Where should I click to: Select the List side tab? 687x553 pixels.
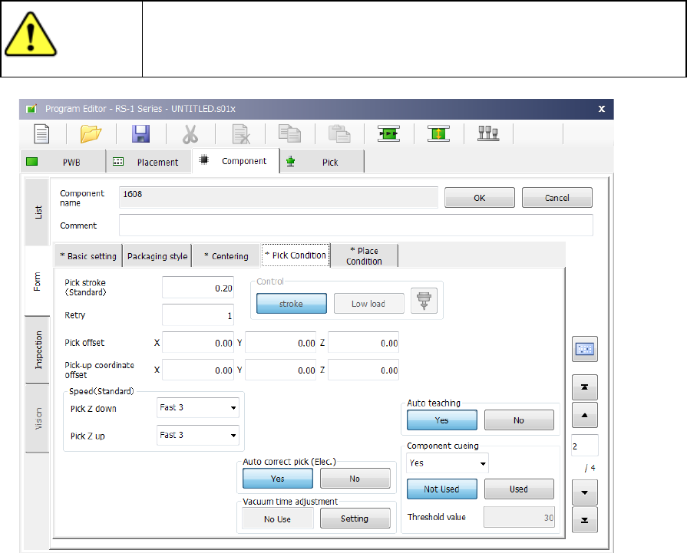(38, 212)
